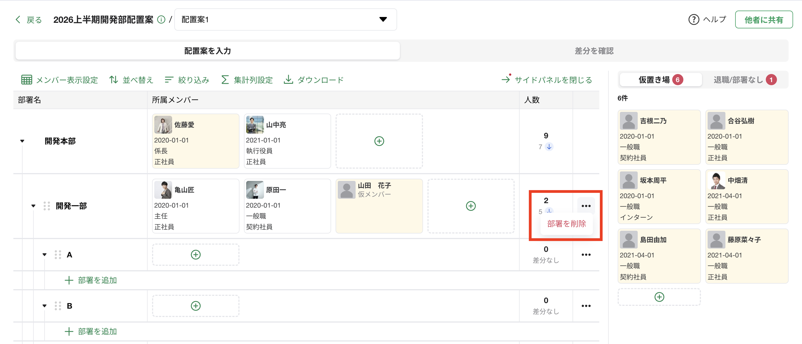Open 絞り込み filter options
802x344 pixels.
pos(169,80)
